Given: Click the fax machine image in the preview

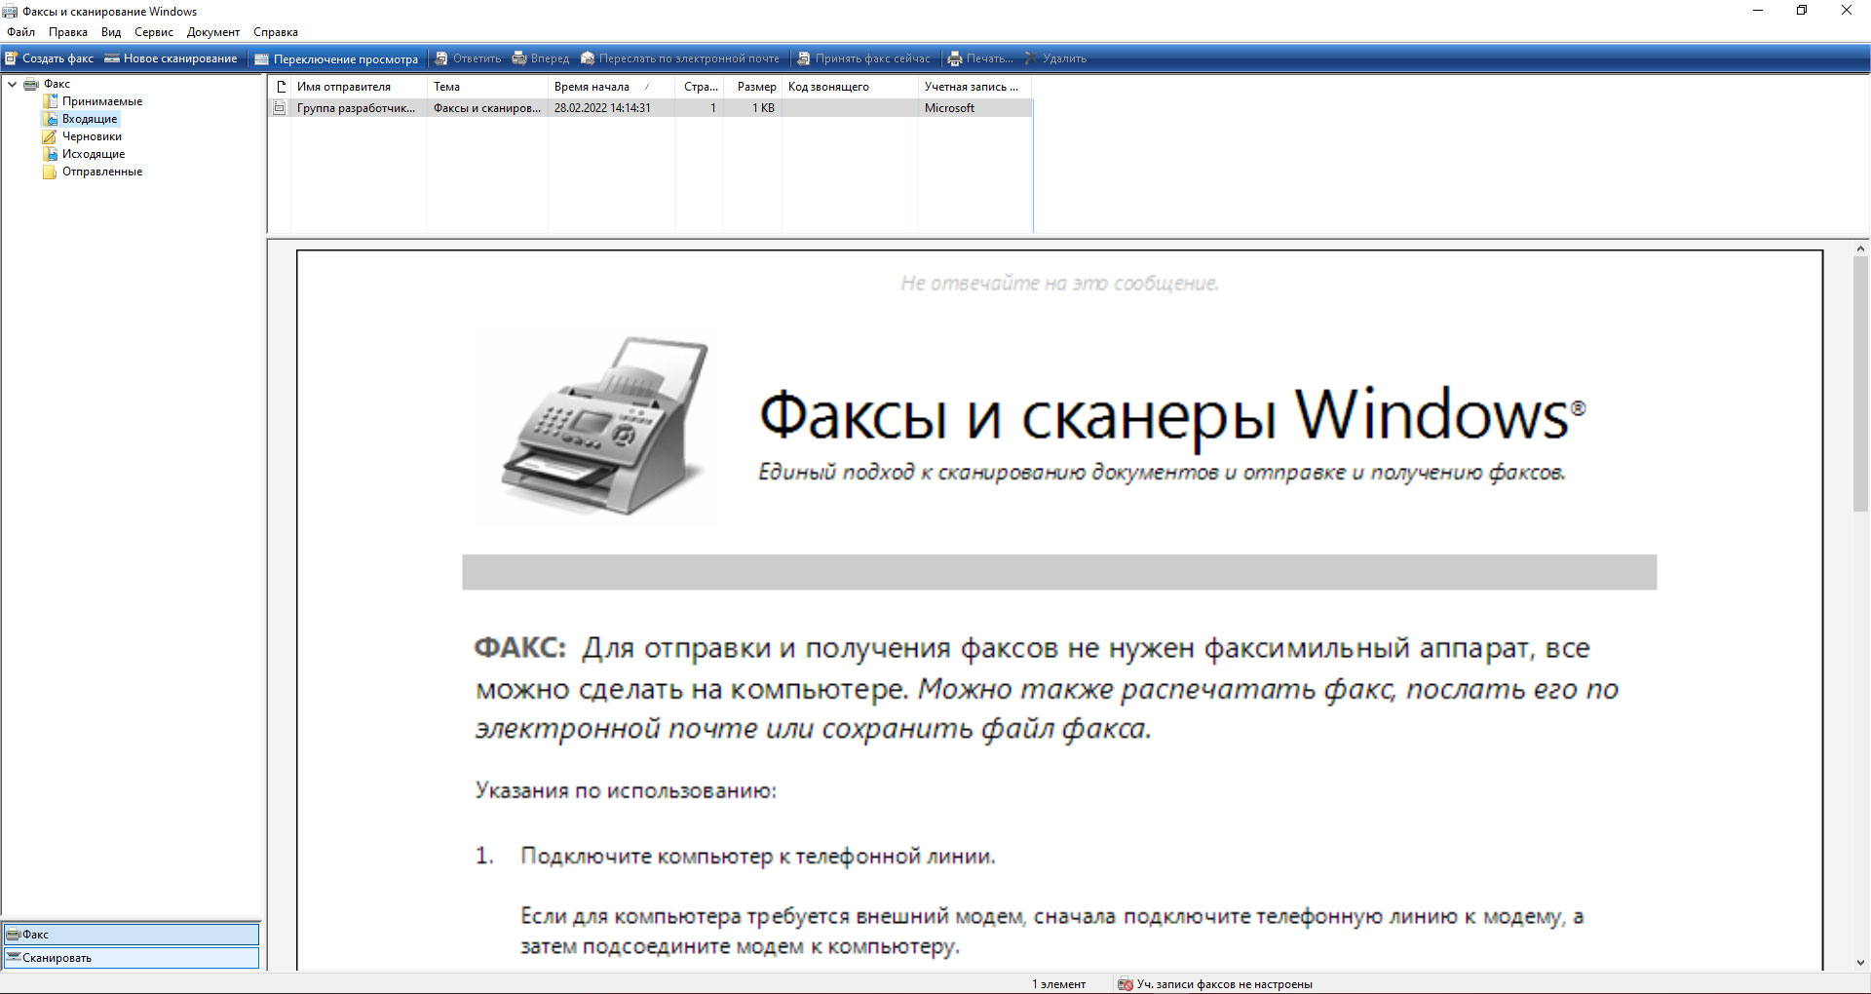Looking at the screenshot, I should [x=606, y=426].
